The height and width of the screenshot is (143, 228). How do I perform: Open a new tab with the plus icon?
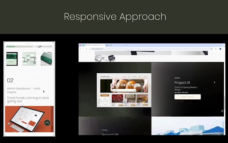pos(127,45)
